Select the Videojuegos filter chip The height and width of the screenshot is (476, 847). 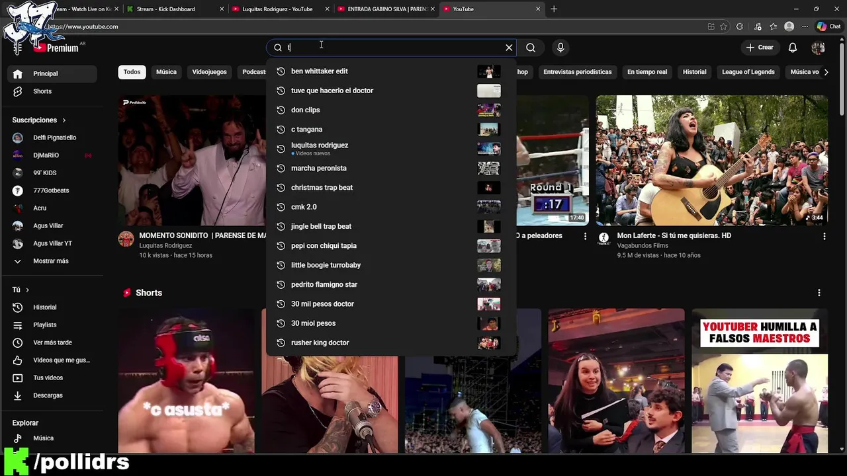tap(209, 72)
